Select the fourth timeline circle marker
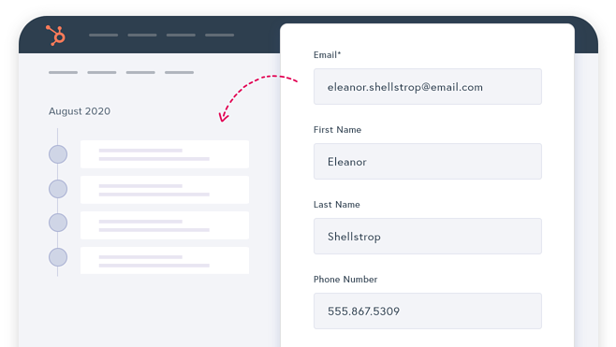This screenshot has height=347, width=616. (58, 257)
